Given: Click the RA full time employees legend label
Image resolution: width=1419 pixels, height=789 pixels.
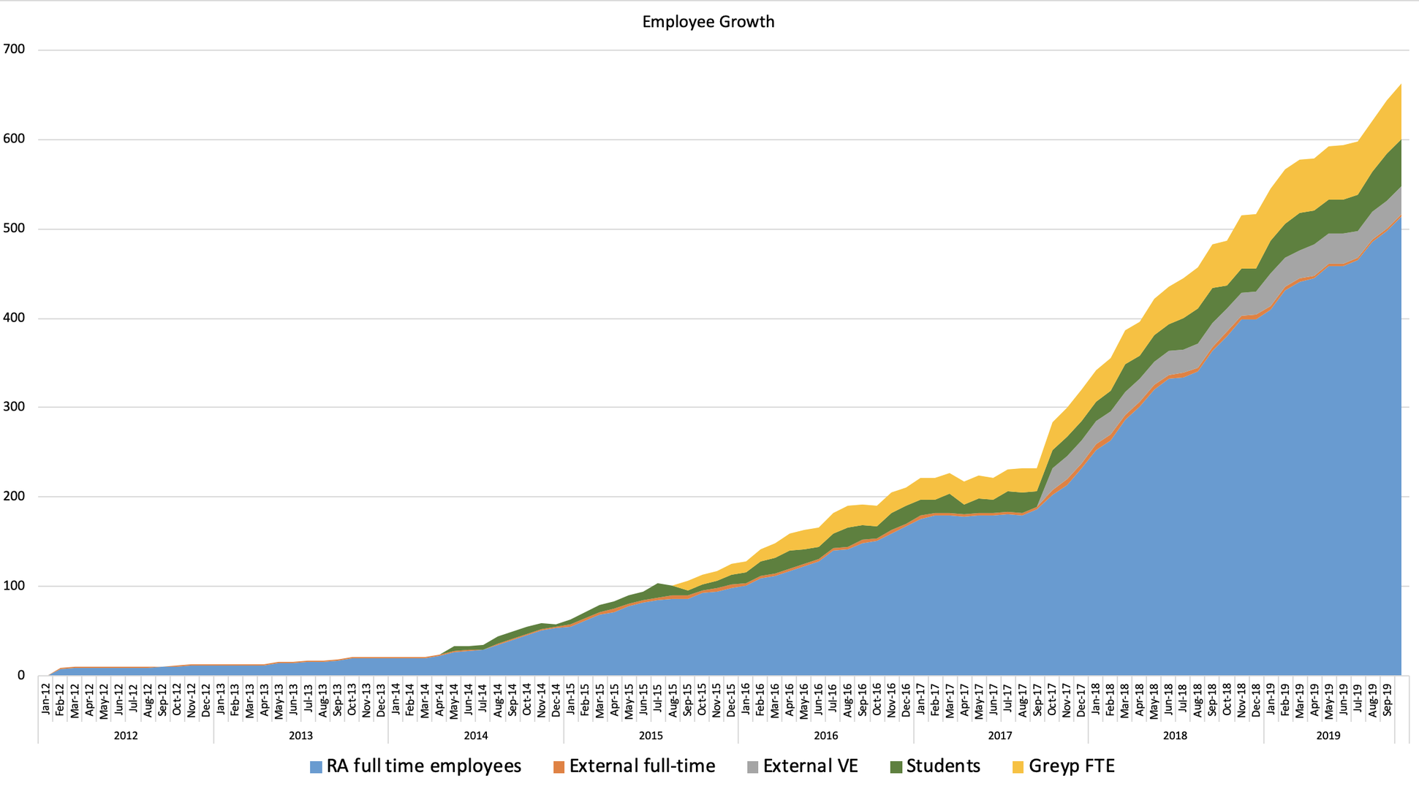Looking at the screenshot, I should click(x=423, y=766).
